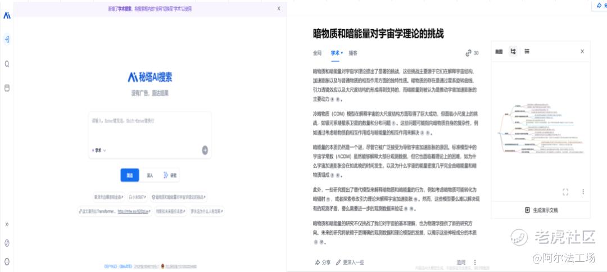Click 分享 below the answer

click(323, 262)
